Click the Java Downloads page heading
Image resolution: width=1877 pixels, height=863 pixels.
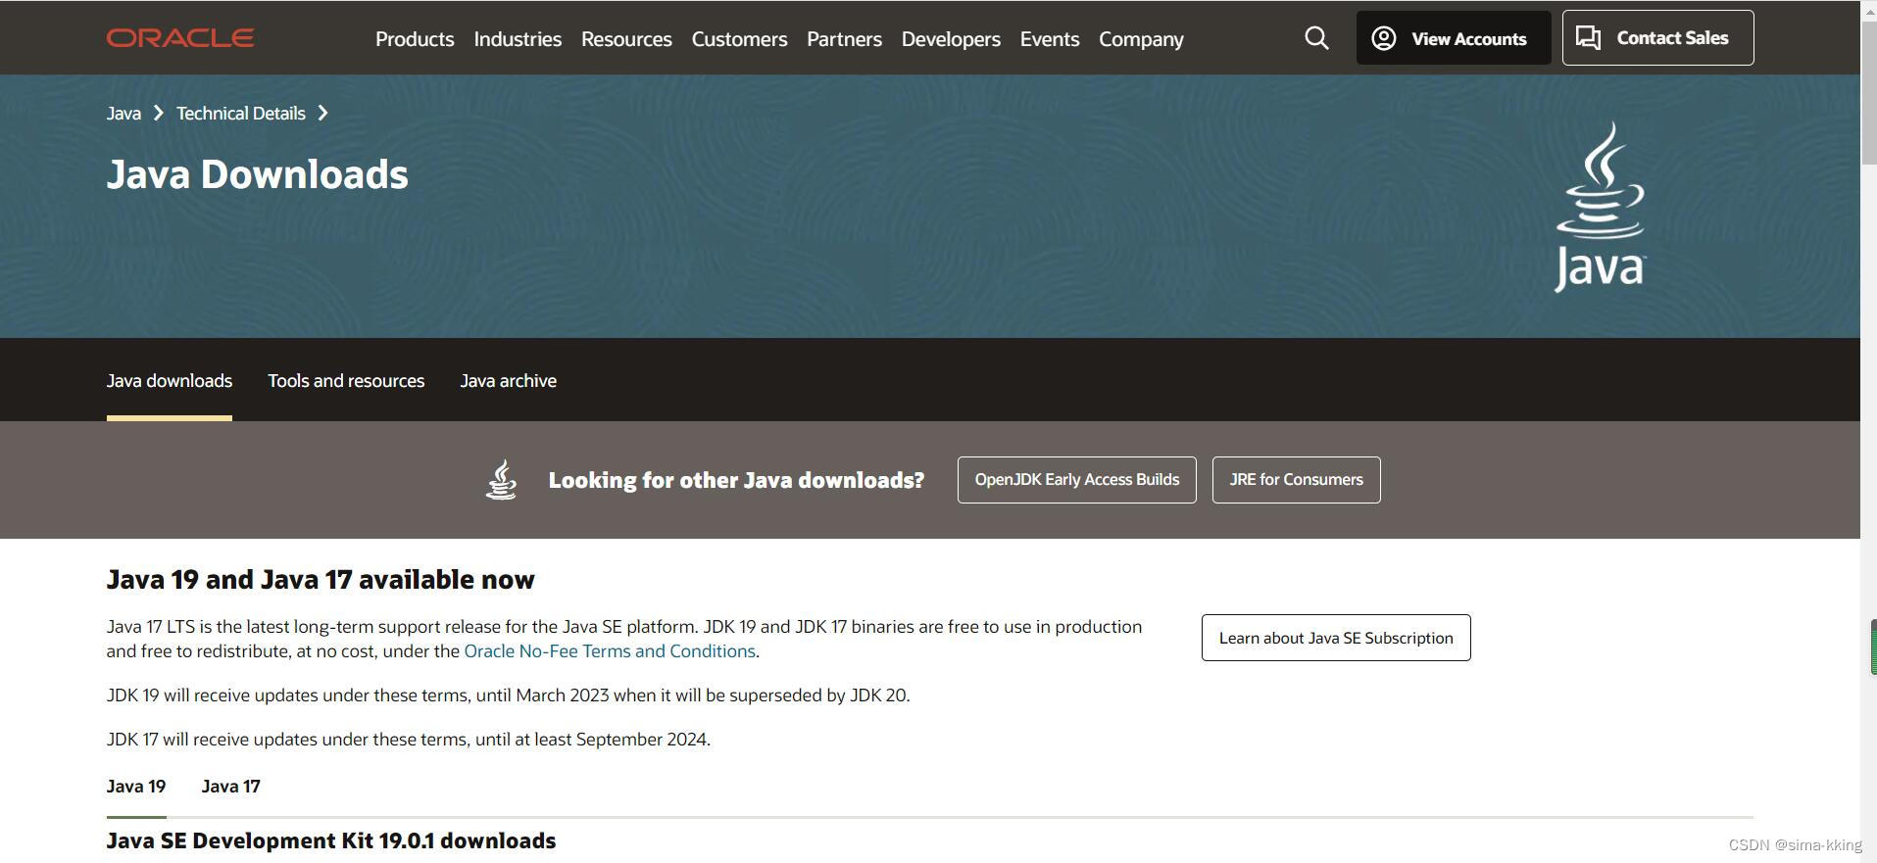coord(258,174)
